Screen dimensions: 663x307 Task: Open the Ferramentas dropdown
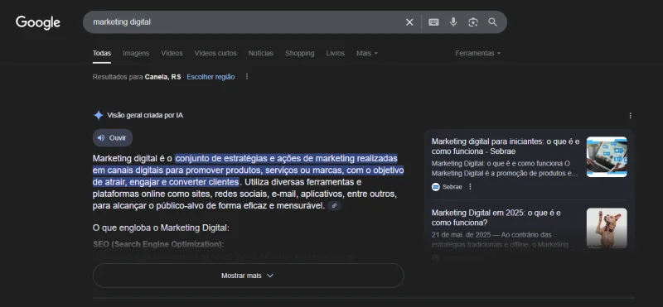click(478, 53)
